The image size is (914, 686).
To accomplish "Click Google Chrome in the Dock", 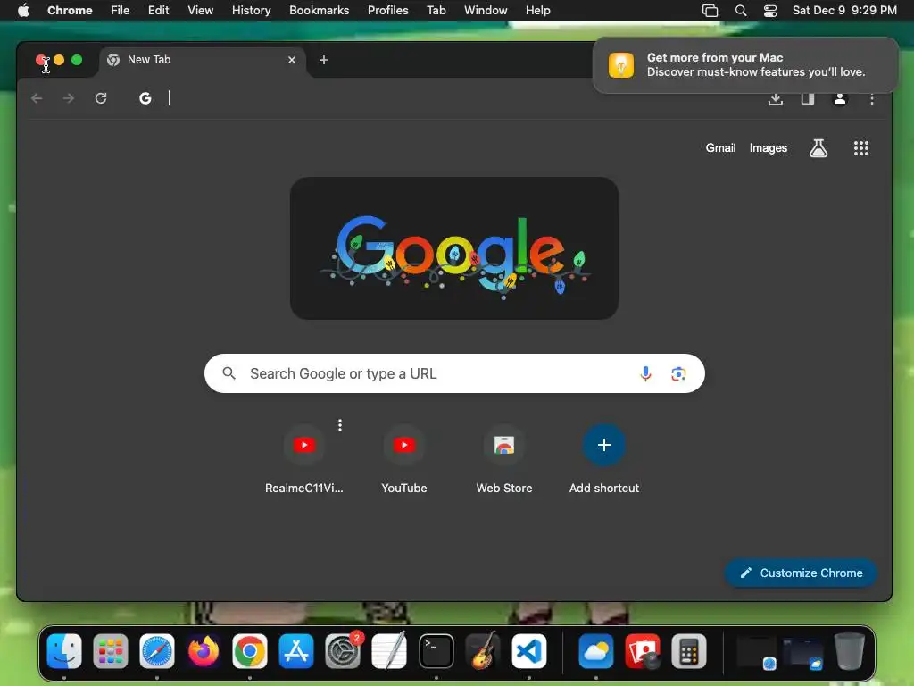I will click(250, 651).
